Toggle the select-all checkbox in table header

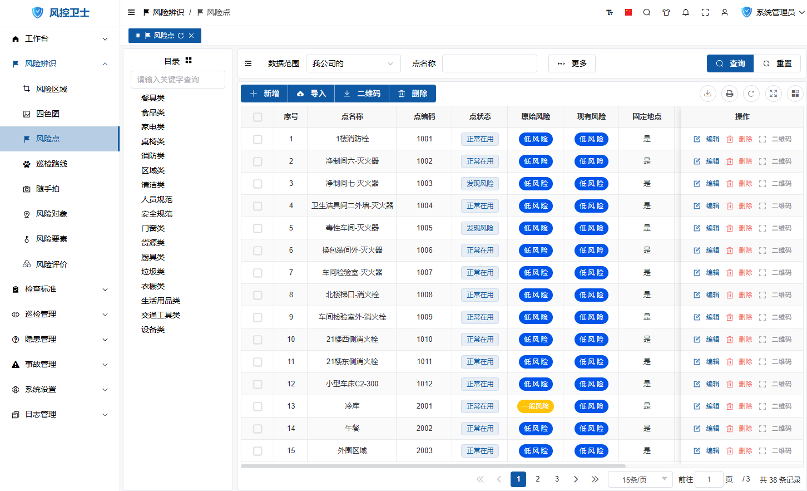[258, 117]
